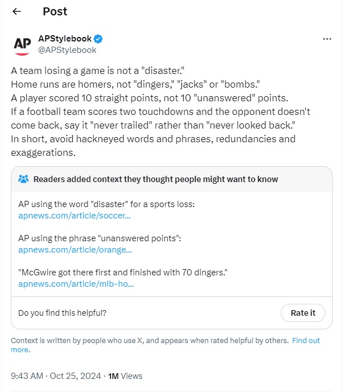Click the 1M Views count
The width and height of the screenshot is (352, 392).
tap(125, 376)
